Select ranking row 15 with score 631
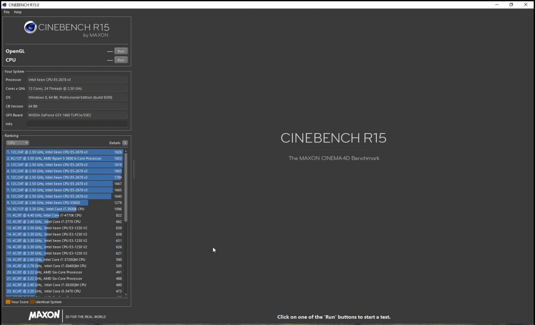The height and width of the screenshot is (325, 535). [x=64, y=240]
